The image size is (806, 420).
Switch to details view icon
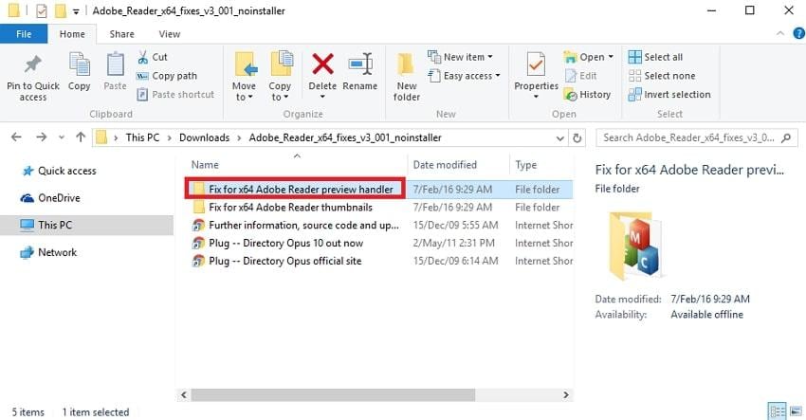pos(777,411)
